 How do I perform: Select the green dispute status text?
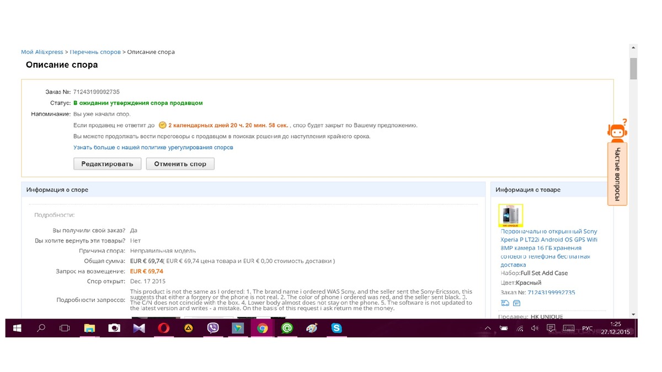(x=138, y=103)
